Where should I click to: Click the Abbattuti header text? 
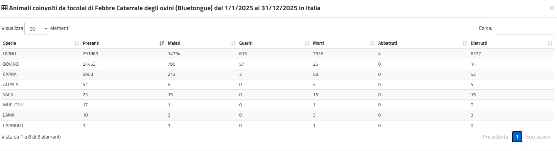[x=387, y=43]
